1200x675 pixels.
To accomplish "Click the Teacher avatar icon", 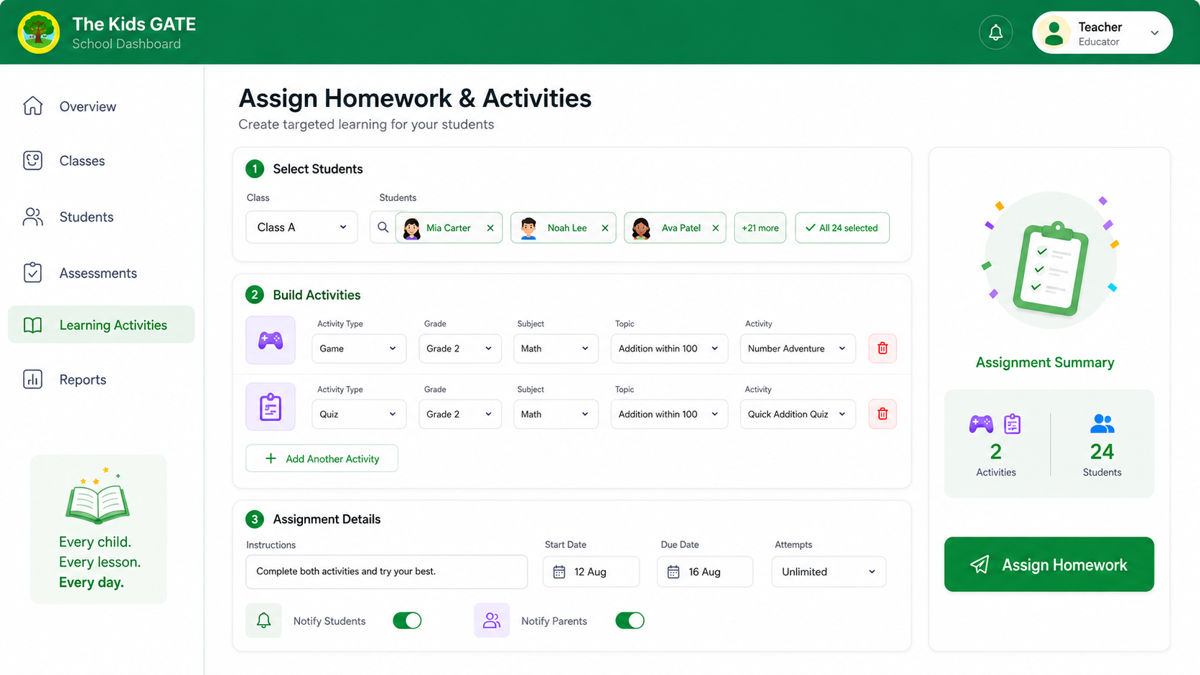I will (1054, 32).
